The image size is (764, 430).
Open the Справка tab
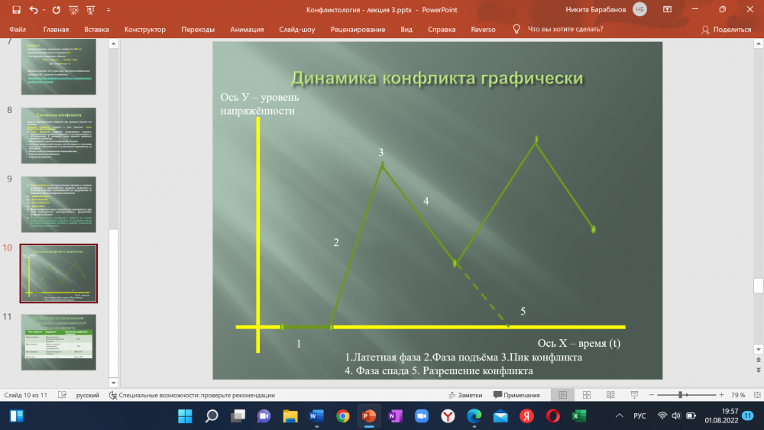[x=442, y=29]
